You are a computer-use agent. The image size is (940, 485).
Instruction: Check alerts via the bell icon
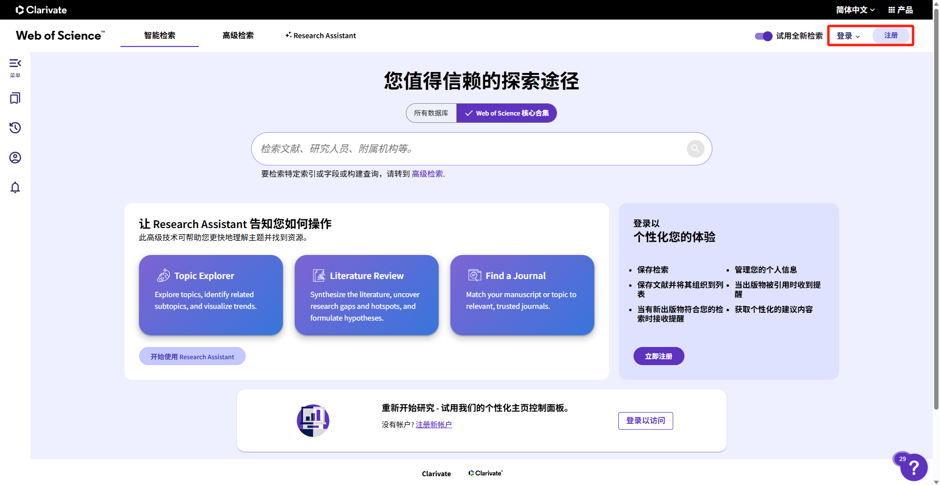(x=15, y=187)
